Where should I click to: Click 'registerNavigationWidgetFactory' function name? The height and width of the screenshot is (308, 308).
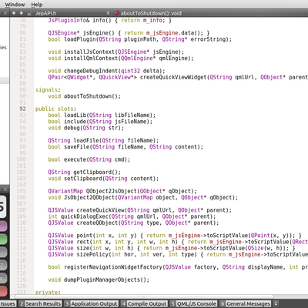(x=112, y=267)
